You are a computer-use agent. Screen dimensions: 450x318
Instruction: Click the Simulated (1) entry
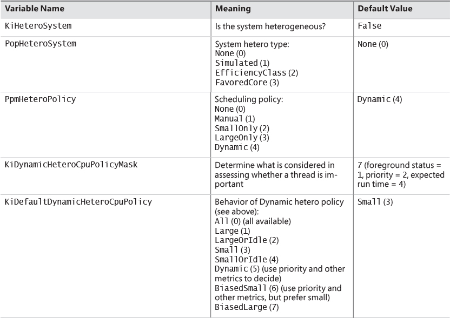tap(242, 63)
